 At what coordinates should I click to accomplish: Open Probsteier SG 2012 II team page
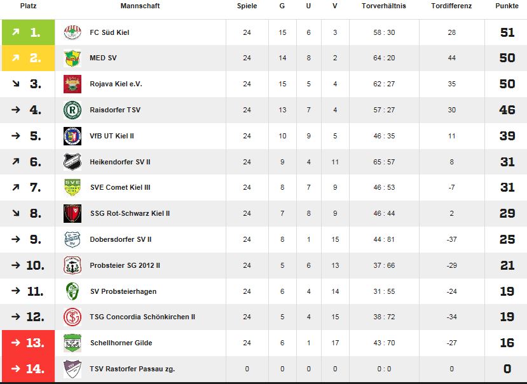click(x=125, y=265)
